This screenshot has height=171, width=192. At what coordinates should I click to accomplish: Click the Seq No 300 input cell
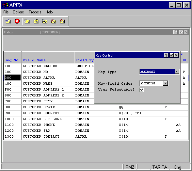pyautogui.click(x=12, y=78)
